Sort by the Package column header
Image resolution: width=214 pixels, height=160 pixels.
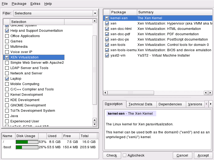coord(124,12)
